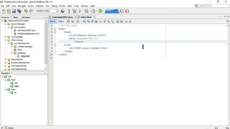230x129 pixels.
Task: Expand the default package node
Action: [x=12, y=47]
